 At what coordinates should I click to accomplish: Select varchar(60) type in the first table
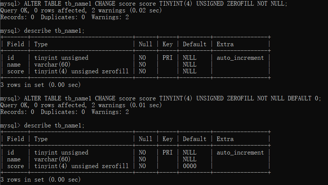click(52, 64)
